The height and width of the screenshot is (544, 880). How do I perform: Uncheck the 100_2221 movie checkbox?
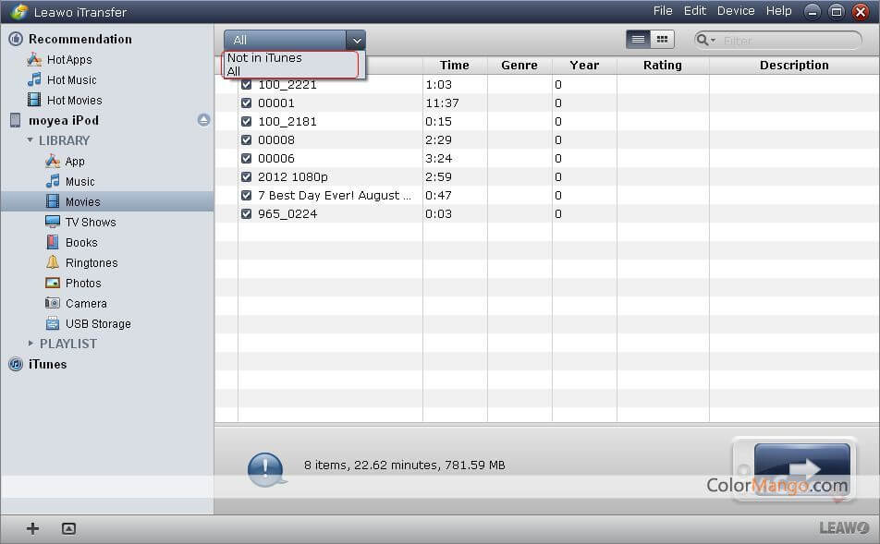tap(247, 85)
